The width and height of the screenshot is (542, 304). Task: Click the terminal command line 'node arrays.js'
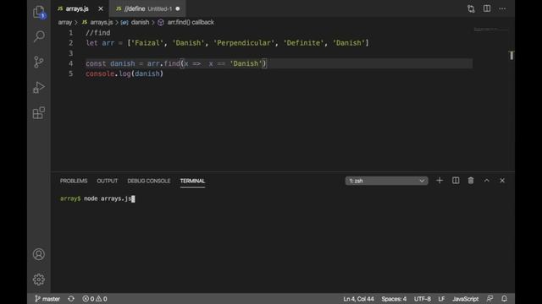point(108,198)
